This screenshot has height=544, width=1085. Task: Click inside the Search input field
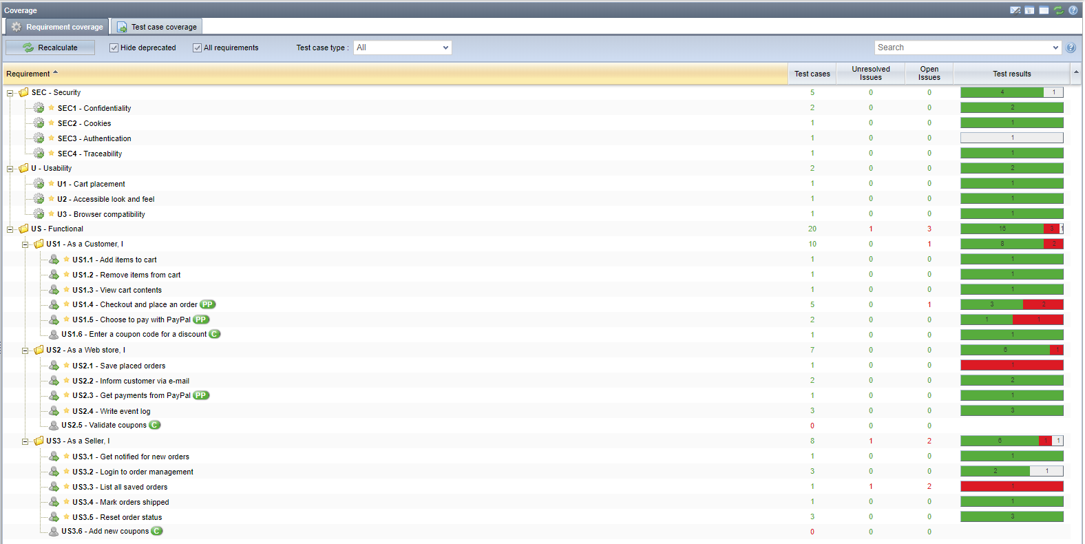click(962, 48)
